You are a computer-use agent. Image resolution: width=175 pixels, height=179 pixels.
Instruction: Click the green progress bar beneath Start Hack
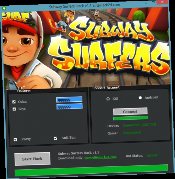[91, 170]
